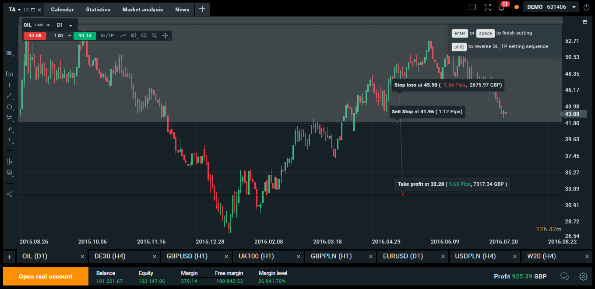Close the DE30 (H4) chart tab
This screenshot has width=595, height=289.
click(x=154, y=257)
